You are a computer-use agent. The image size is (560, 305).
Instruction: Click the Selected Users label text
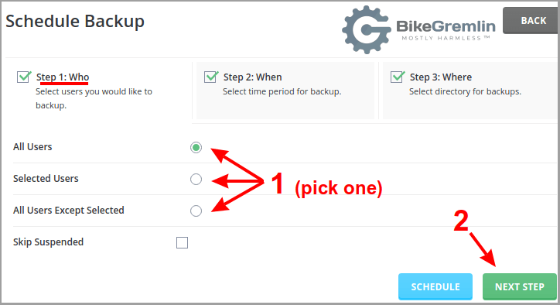pyautogui.click(x=46, y=178)
